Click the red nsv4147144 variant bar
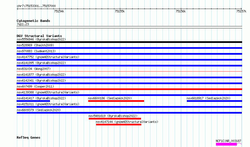Image resolution: width=250 pixels, height=147 pixels. (119, 125)
